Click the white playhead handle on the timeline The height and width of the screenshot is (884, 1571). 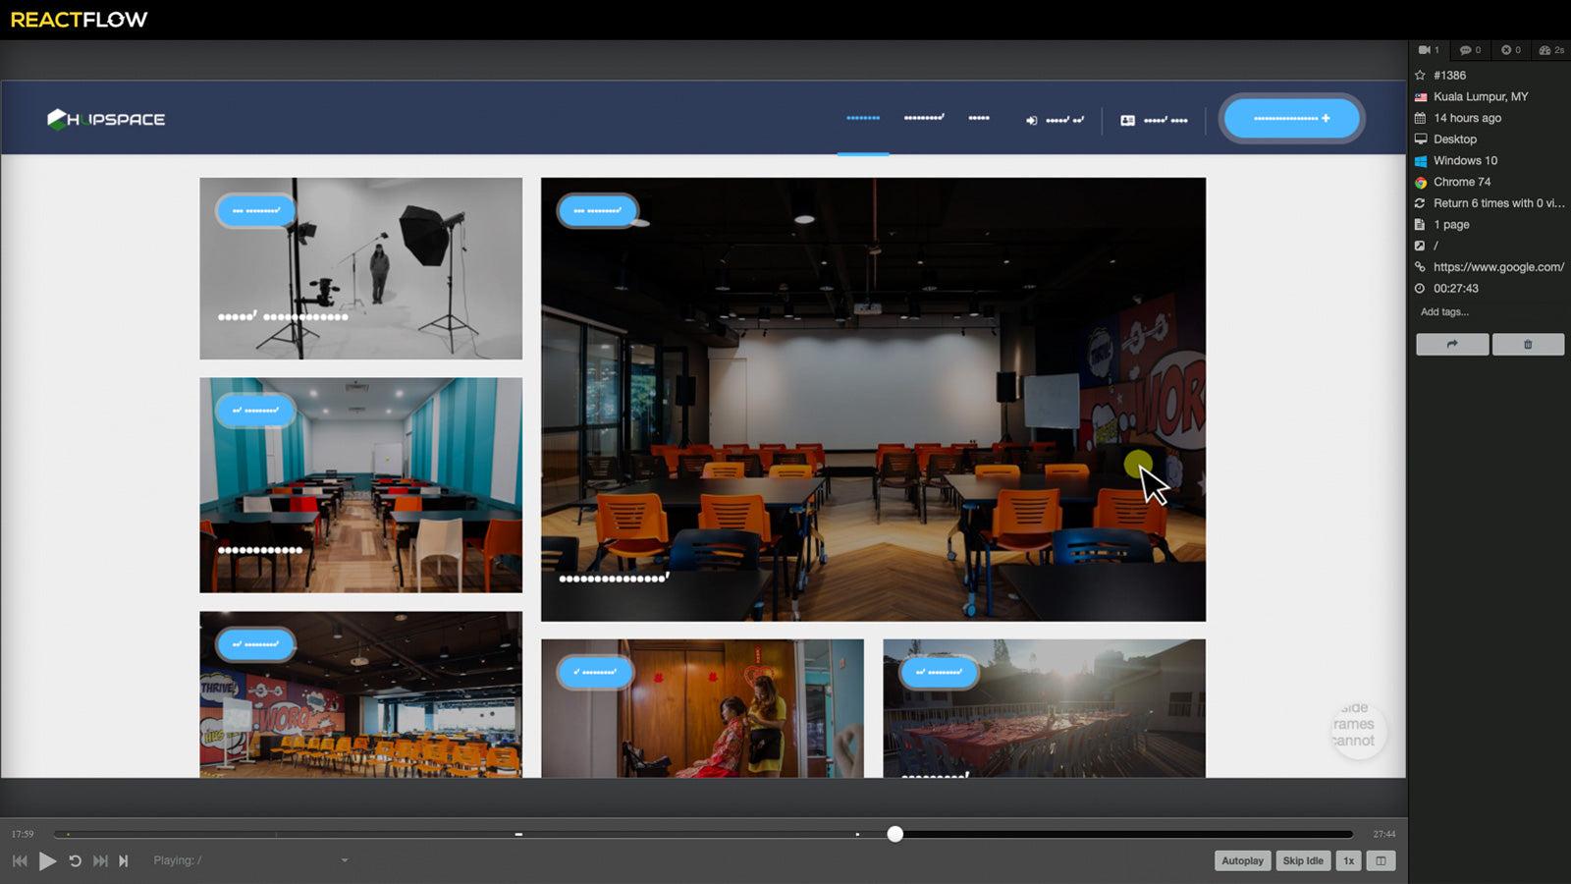click(x=894, y=834)
